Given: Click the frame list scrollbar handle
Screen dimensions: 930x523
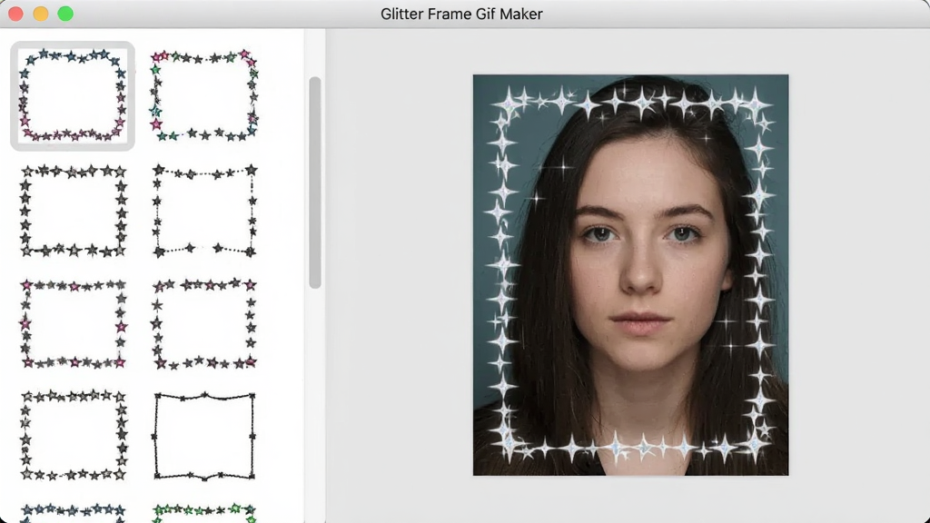Looking at the screenshot, I should click(315, 183).
